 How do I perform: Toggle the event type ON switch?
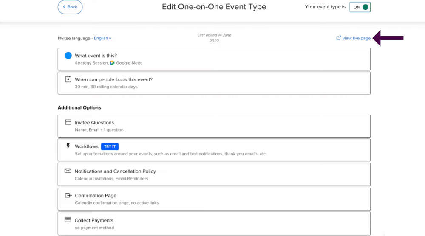(360, 7)
